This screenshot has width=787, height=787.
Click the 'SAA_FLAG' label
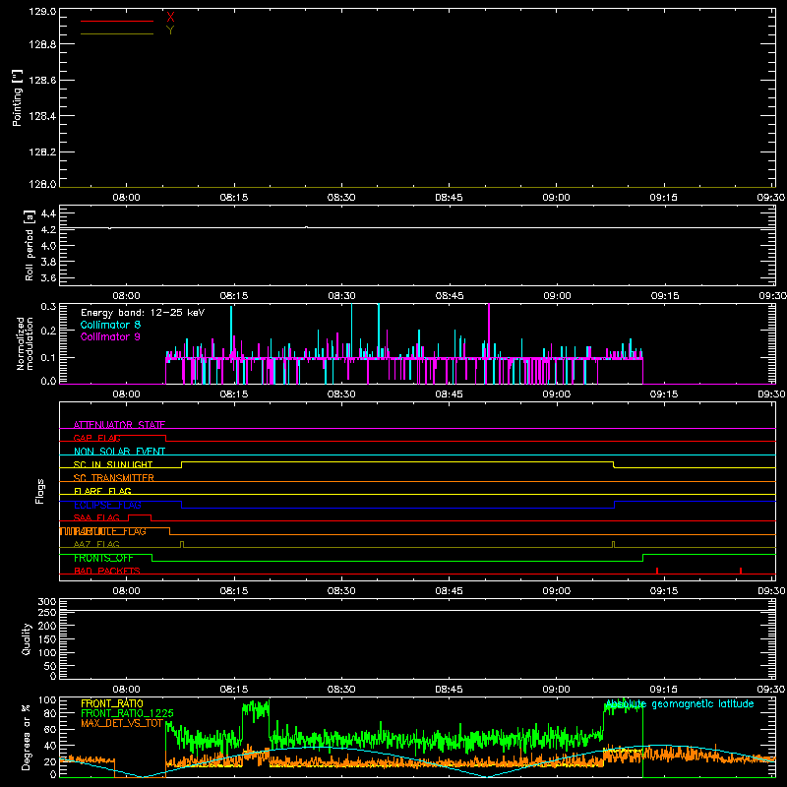coord(96,517)
